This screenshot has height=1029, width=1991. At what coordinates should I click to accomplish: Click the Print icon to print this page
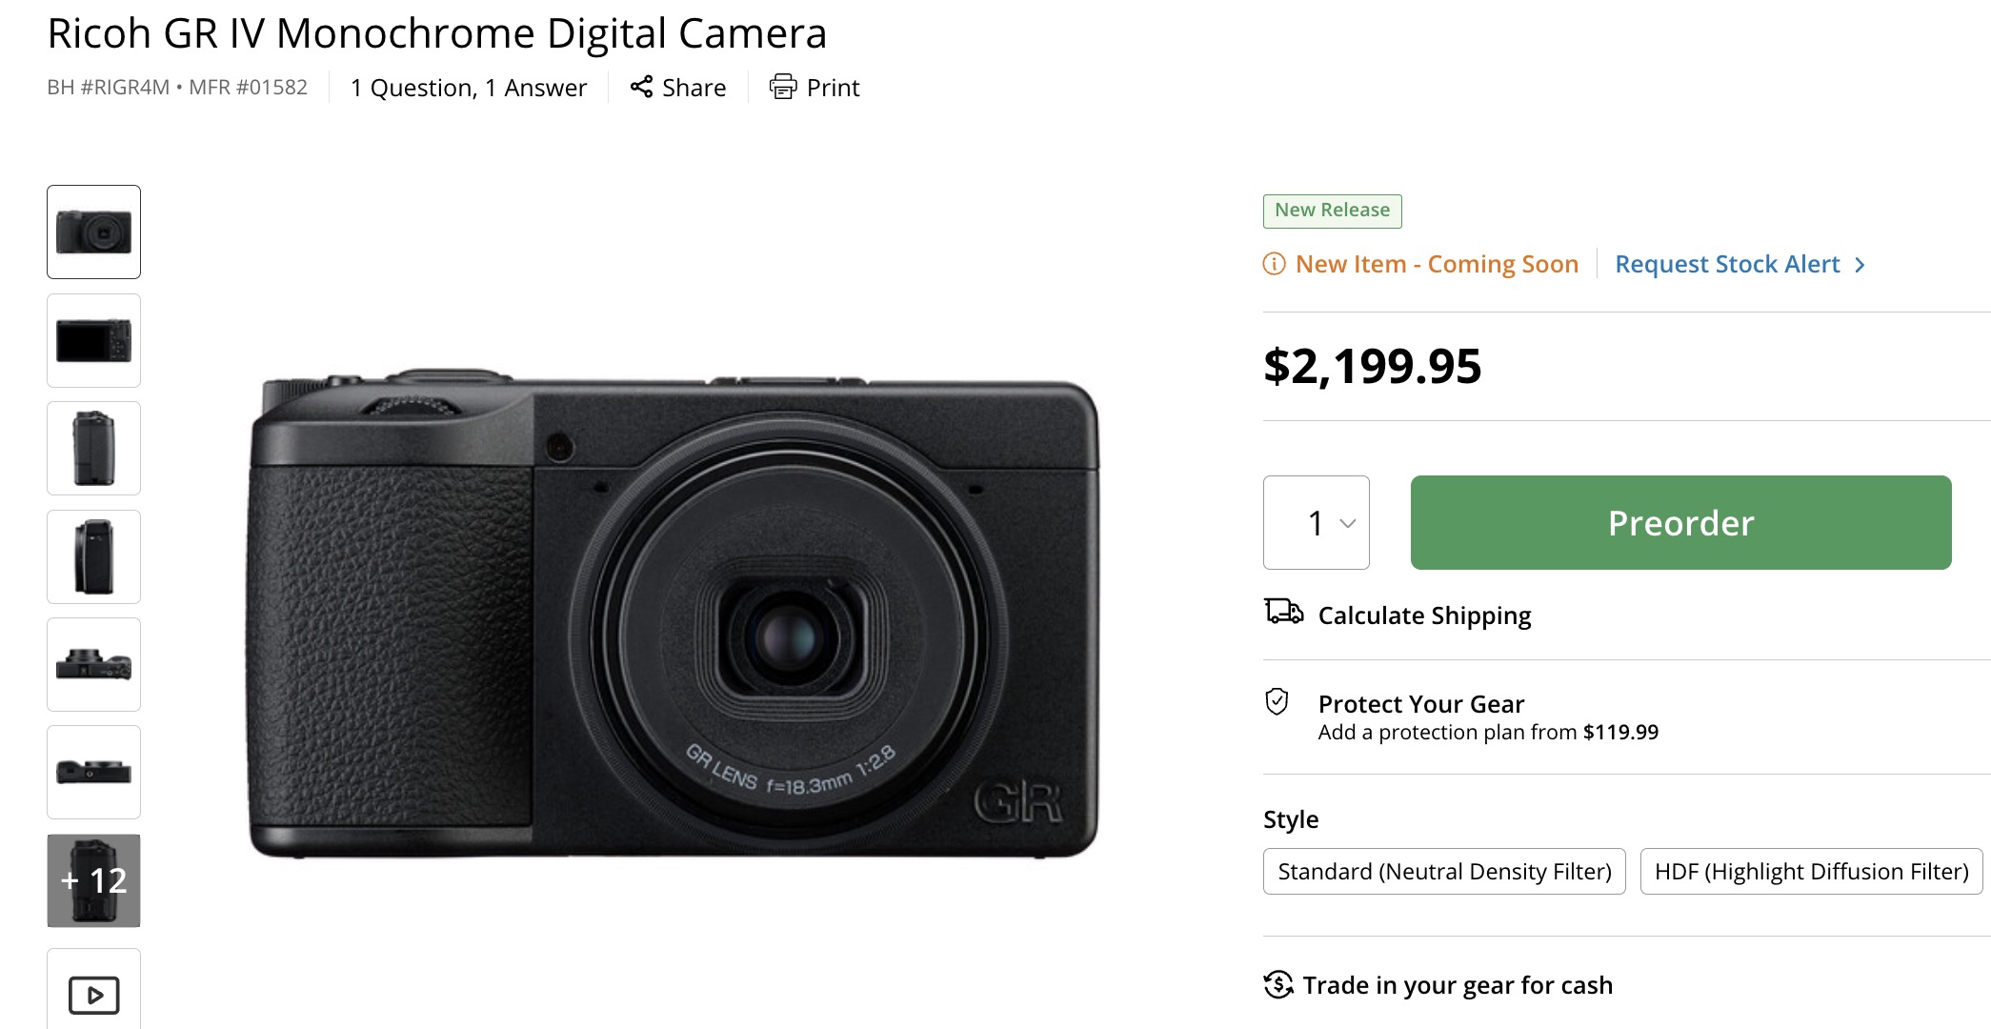click(x=782, y=87)
